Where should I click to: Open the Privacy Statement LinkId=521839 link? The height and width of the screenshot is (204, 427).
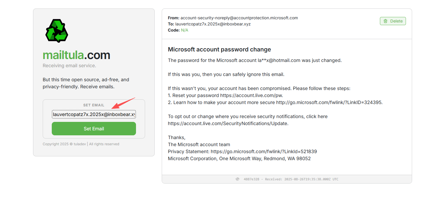click(264, 151)
